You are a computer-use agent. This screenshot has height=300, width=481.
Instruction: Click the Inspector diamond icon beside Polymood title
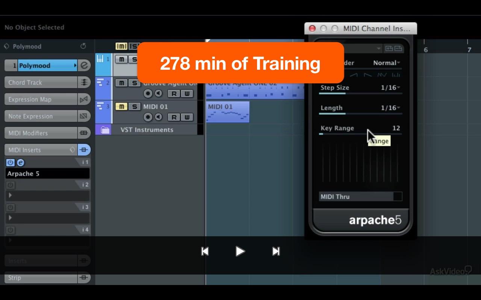point(6,46)
